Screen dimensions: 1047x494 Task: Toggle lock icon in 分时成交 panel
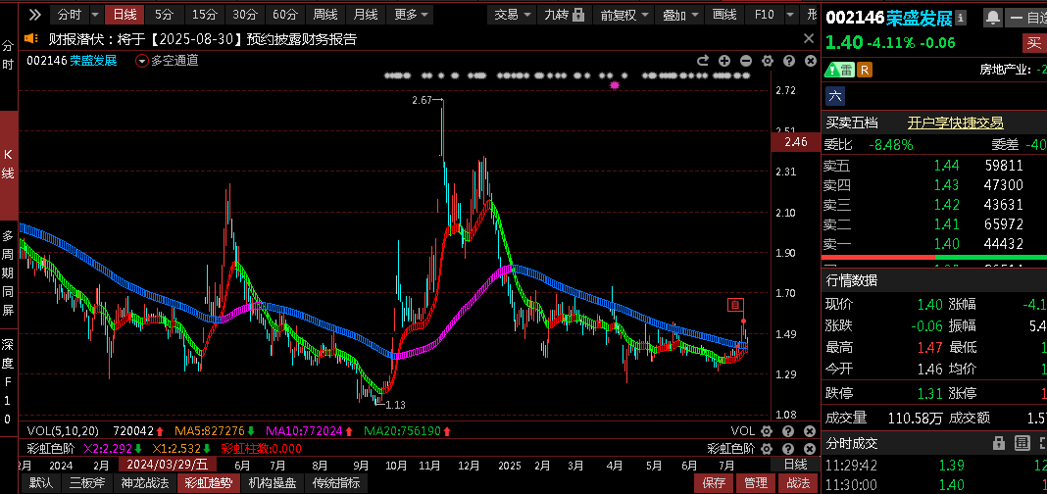[999, 443]
